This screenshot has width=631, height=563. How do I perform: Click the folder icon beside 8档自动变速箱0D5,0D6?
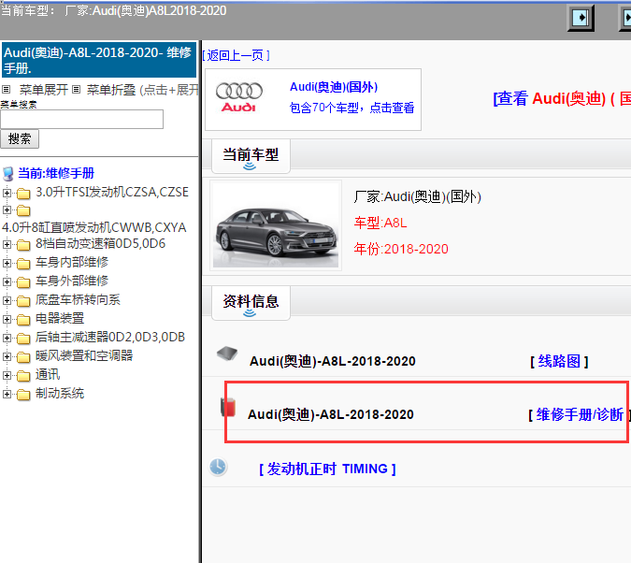click(x=23, y=245)
